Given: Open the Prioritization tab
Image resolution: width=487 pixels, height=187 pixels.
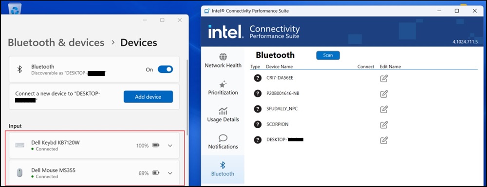Looking at the screenshot, I should point(223,87).
